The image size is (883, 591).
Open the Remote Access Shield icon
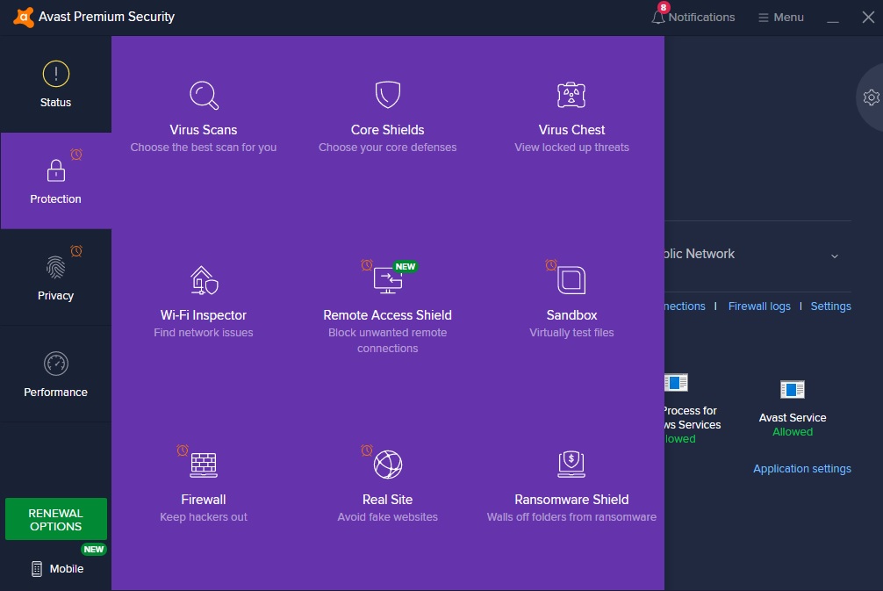[x=387, y=280]
